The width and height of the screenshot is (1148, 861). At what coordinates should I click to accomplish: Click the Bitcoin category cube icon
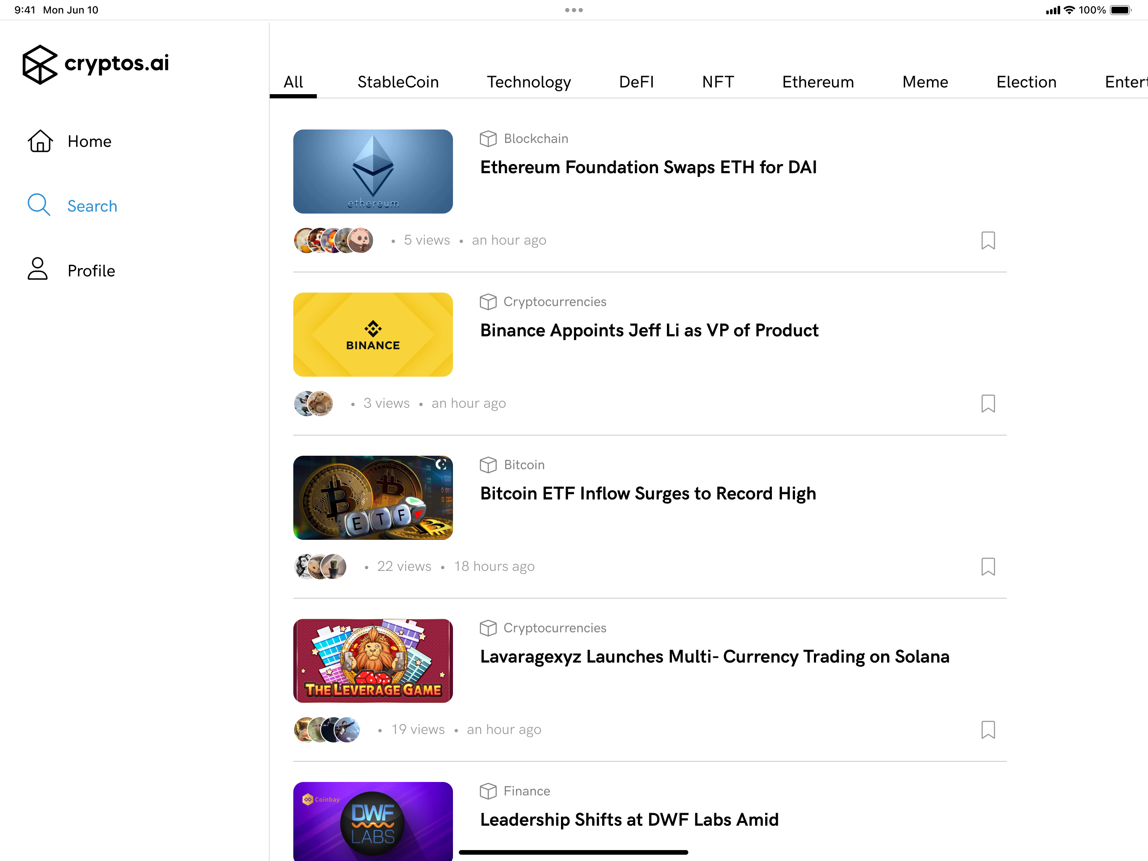(488, 465)
